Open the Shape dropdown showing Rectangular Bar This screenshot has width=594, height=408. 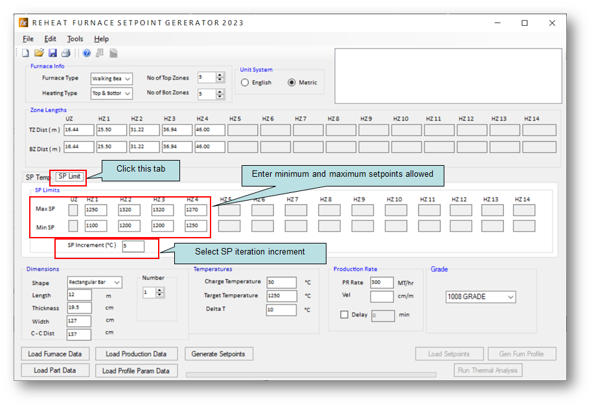click(95, 282)
